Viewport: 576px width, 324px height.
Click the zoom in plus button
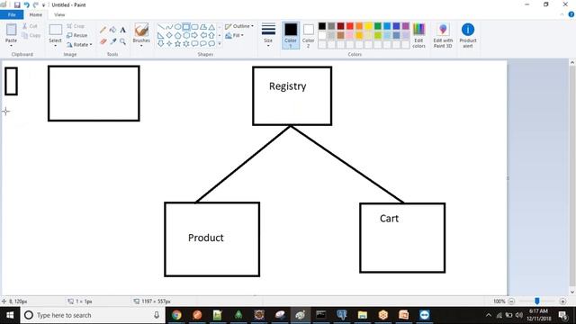click(562, 301)
